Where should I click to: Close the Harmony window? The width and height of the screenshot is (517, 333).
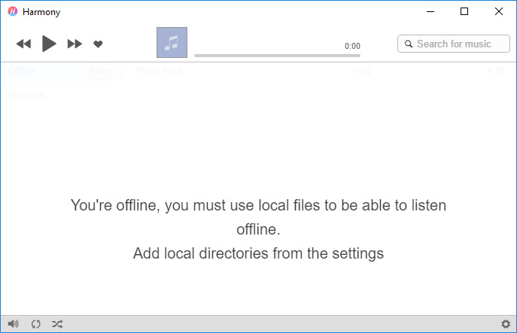(x=499, y=11)
